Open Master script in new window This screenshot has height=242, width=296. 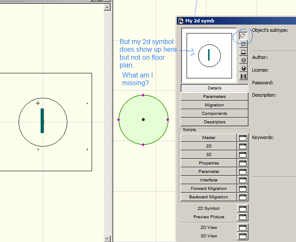click(243, 138)
